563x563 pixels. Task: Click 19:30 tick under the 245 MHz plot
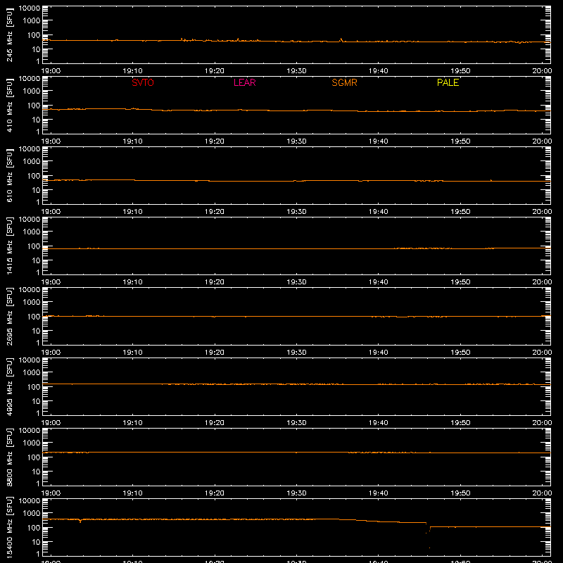tap(296, 71)
